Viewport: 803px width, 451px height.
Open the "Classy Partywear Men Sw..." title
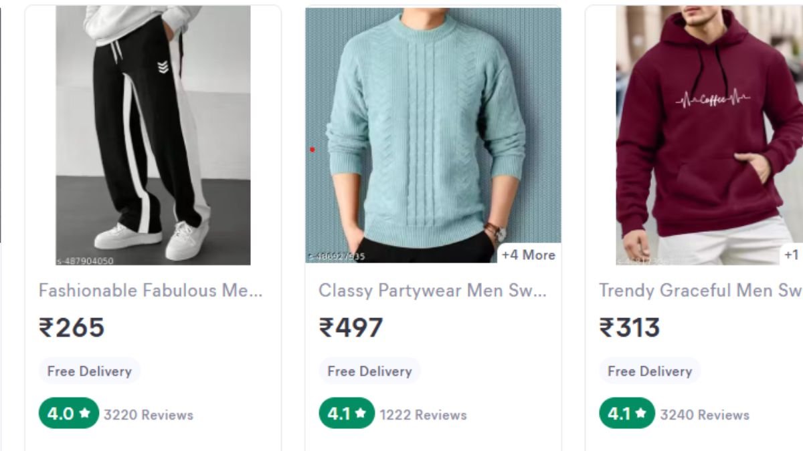tap(433, 291)
